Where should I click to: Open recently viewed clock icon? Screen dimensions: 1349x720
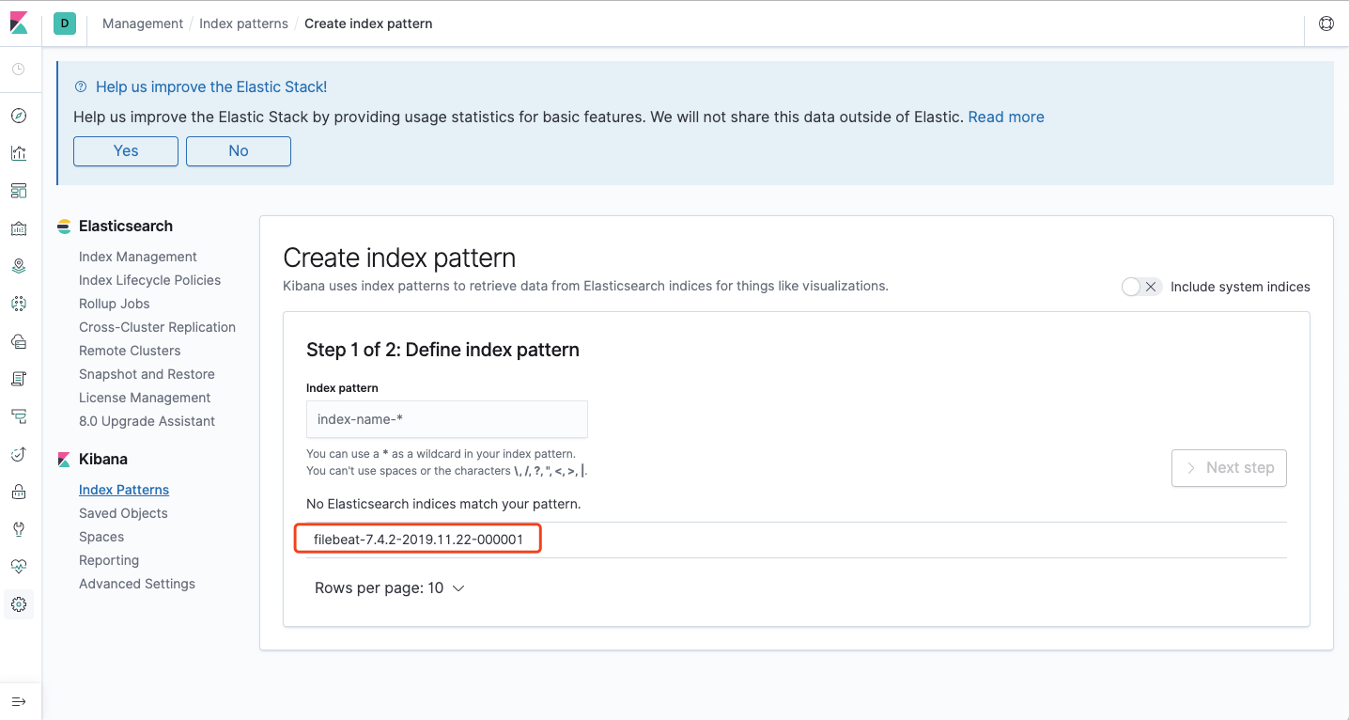pos(19,70)
